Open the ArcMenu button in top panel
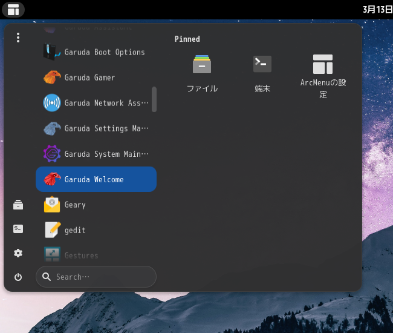Screen dimensions: 393x333 (13, 10)
